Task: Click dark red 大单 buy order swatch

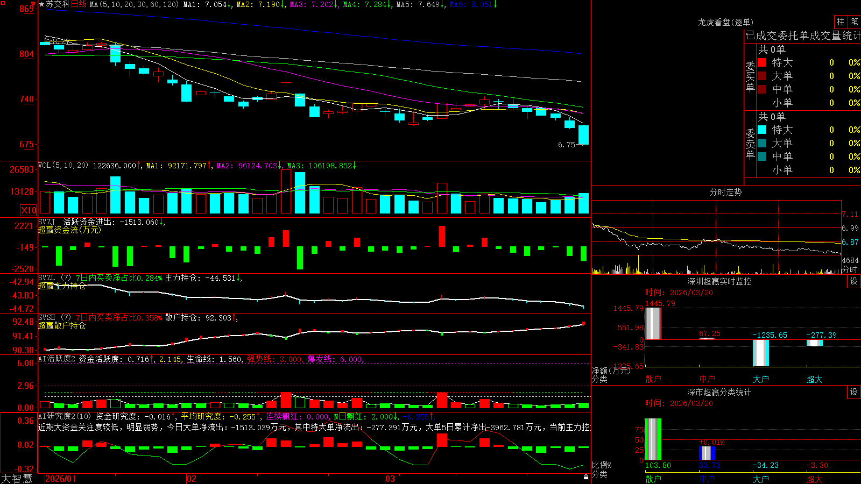Action: pyautogui.click(x=762, y=76)
